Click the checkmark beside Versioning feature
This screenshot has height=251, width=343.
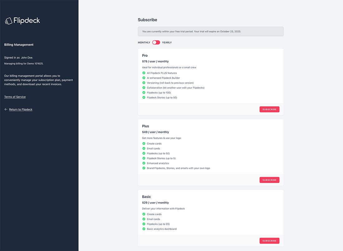(x=144, y=83)
